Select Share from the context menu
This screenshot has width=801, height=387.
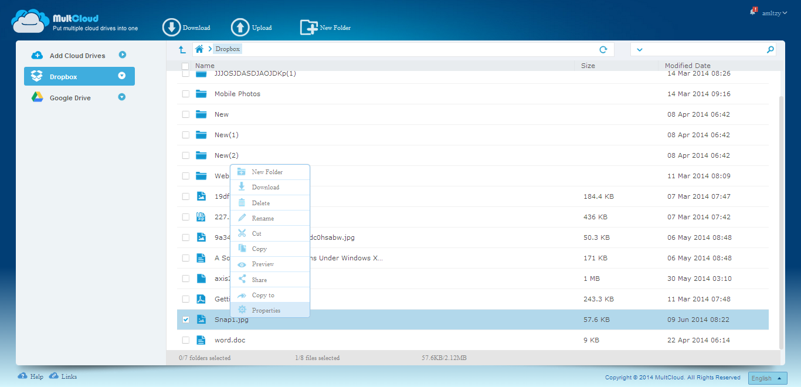[259, 280]
